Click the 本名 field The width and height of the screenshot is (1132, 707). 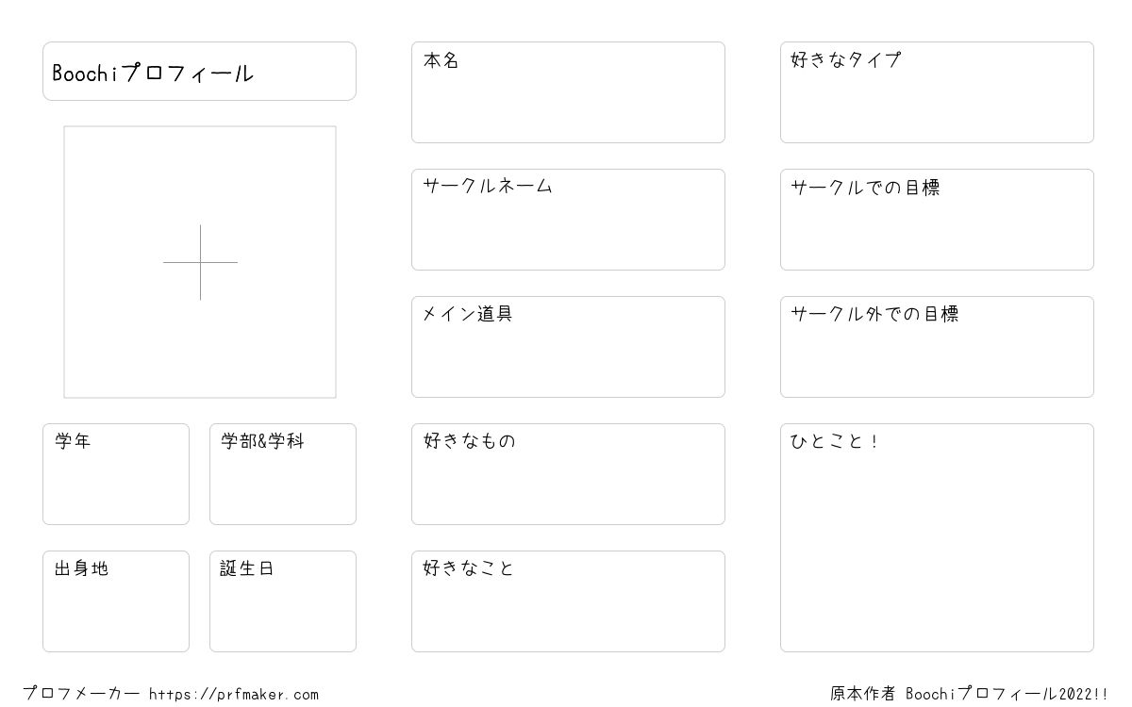coord(568,92)
